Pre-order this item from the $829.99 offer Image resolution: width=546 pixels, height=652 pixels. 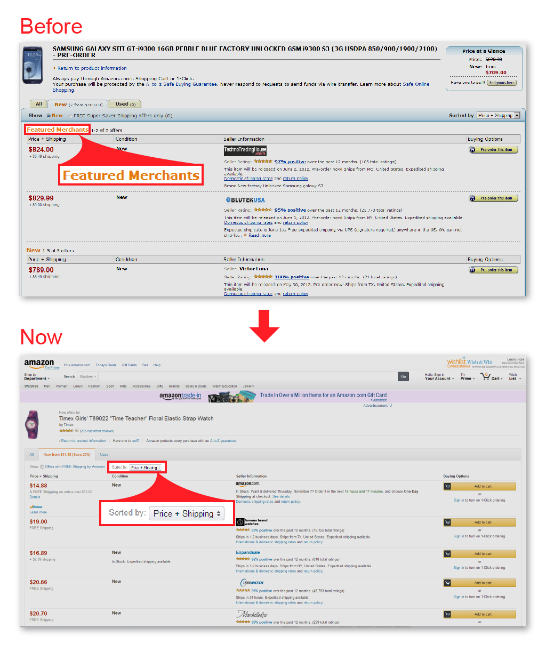(x=493, y=198)
